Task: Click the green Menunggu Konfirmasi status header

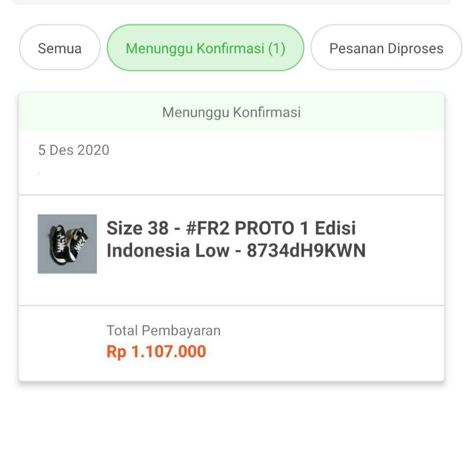Action: pyautogui.click(x=231, y=112)
